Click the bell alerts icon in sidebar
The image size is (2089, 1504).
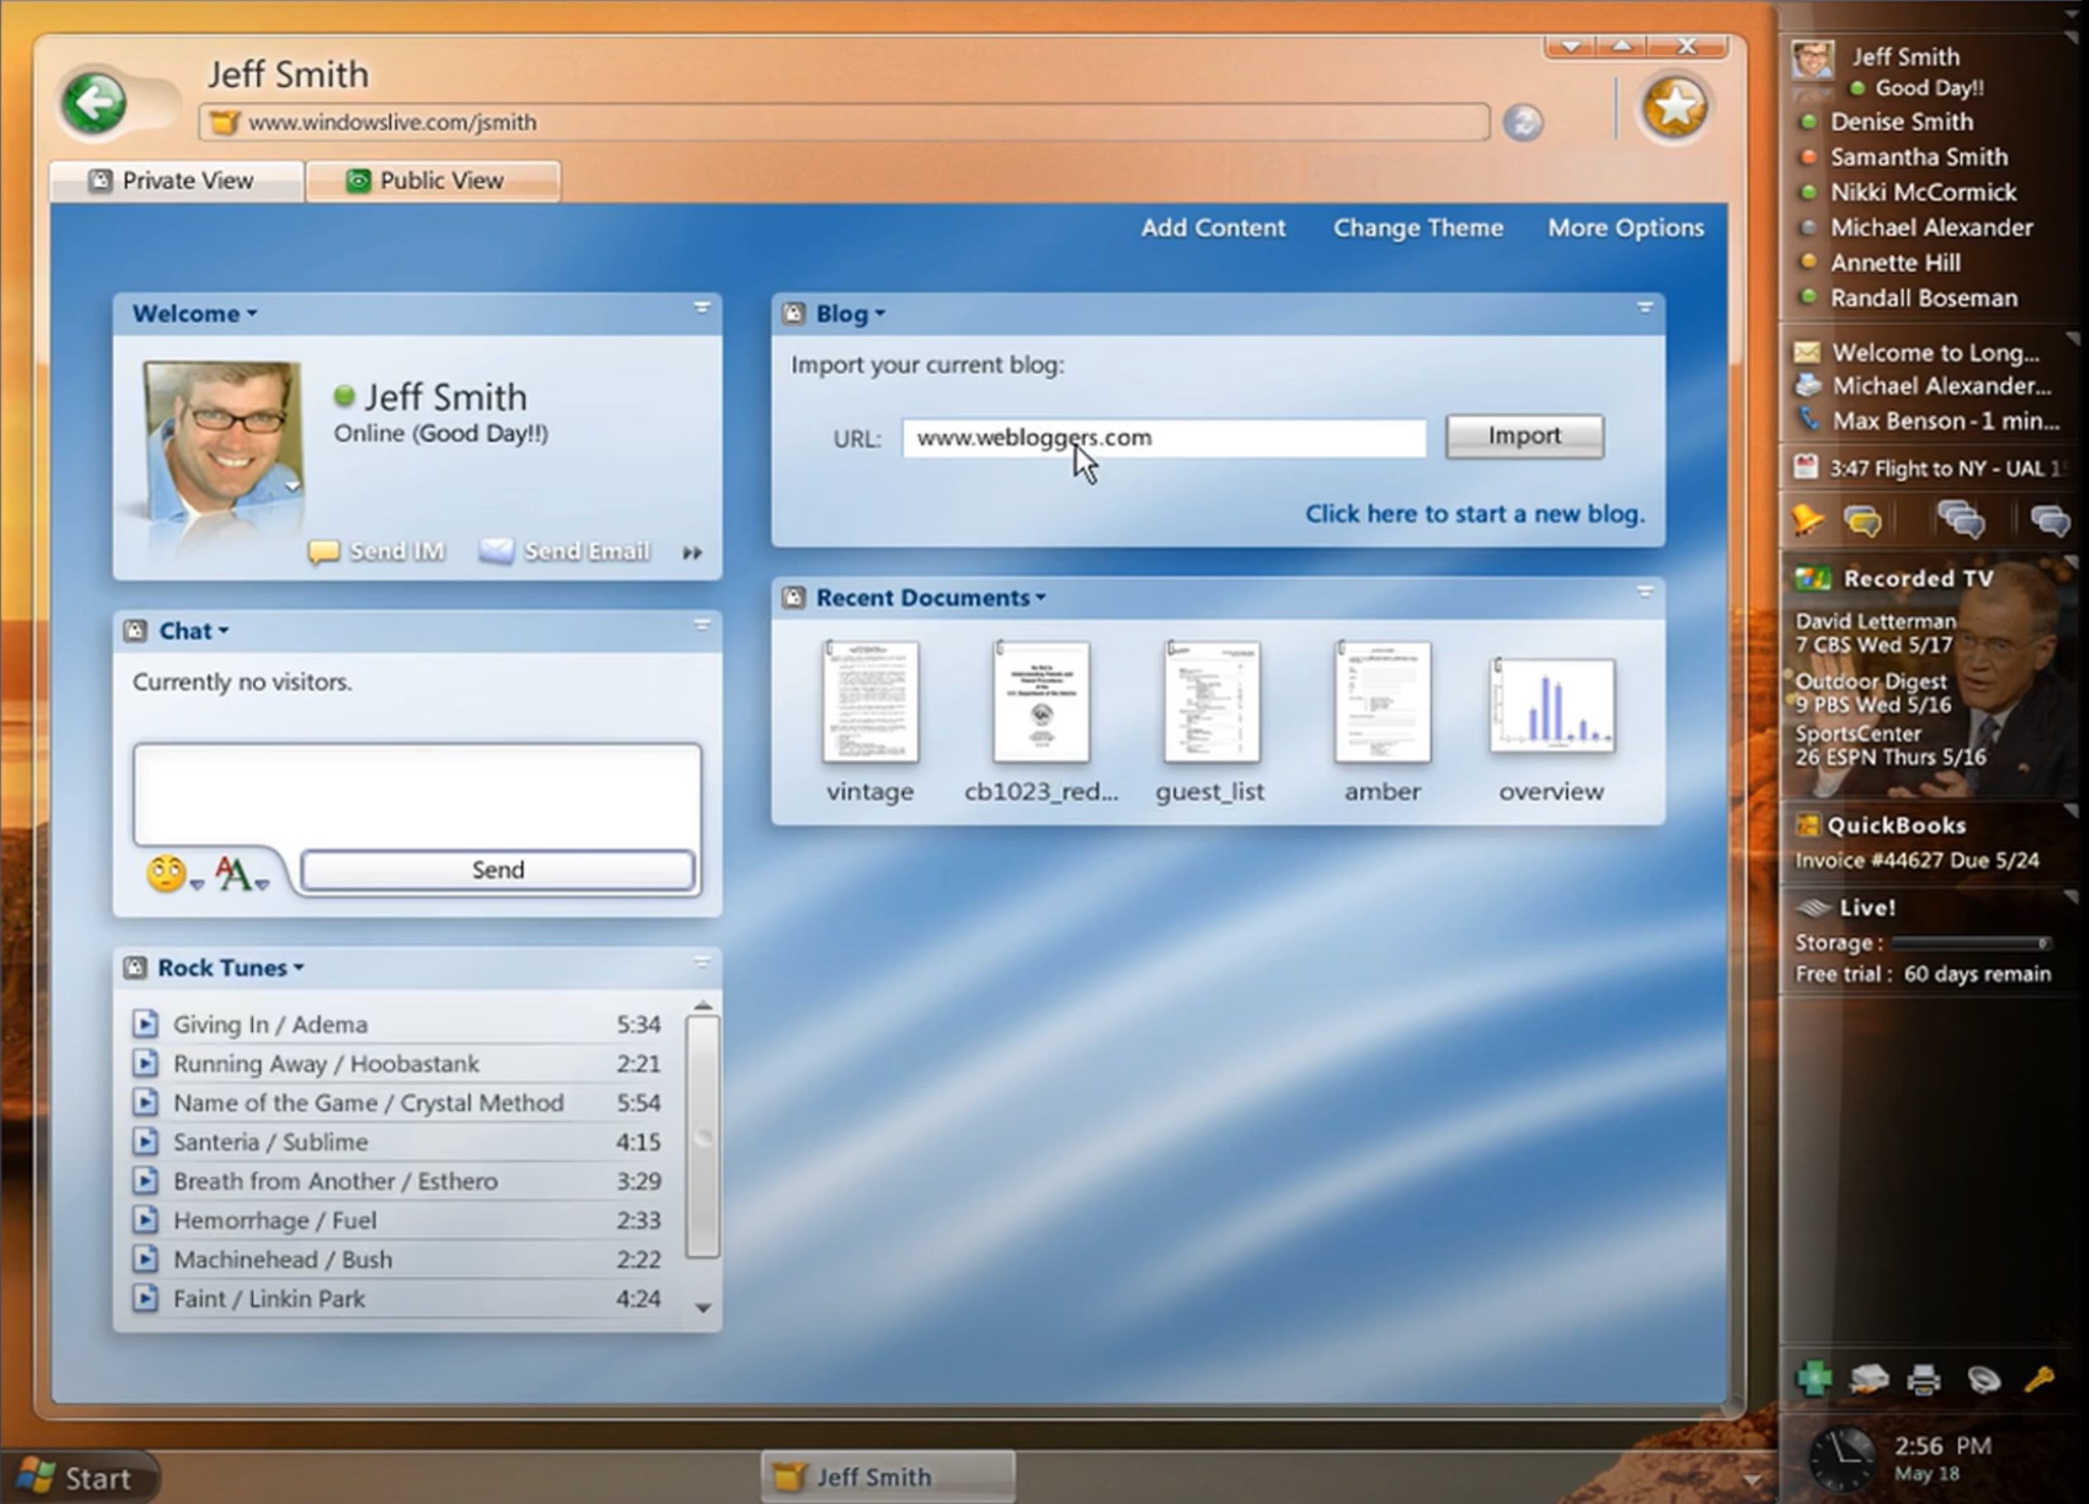click(x=1807, y=520)
